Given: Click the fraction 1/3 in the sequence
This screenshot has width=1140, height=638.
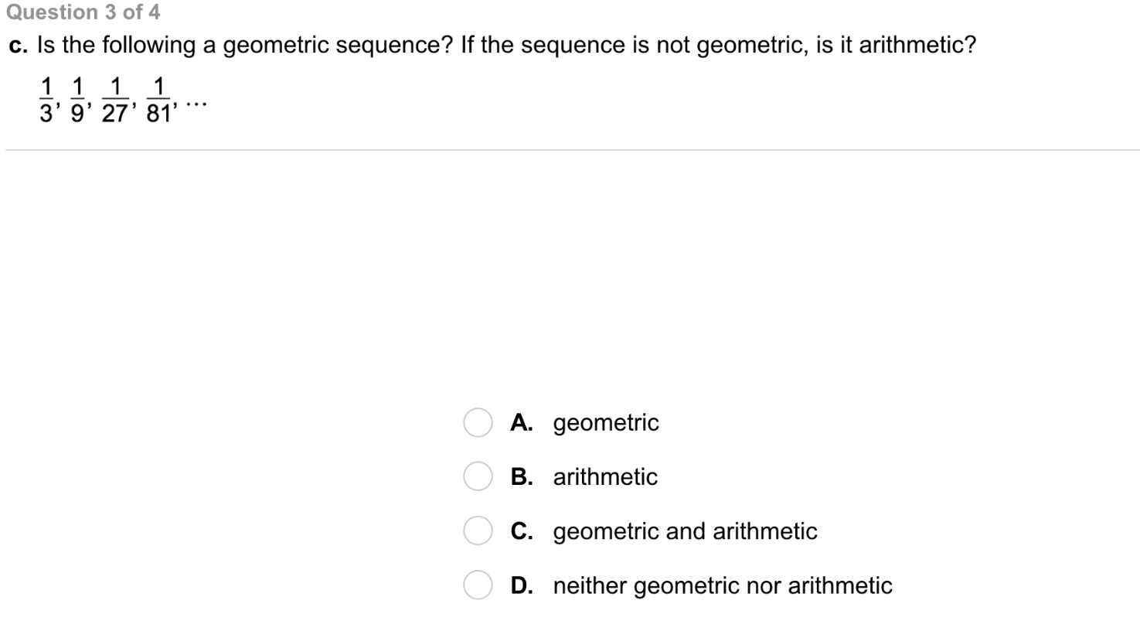Looking at the screenshot, I should tap(46, 100).
